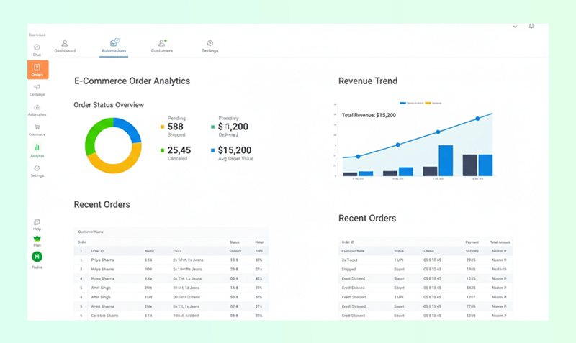This screenshot has width=576, height=343.
Task: Click the highlighted Orders sidebar icon
Action: point(37,69)
